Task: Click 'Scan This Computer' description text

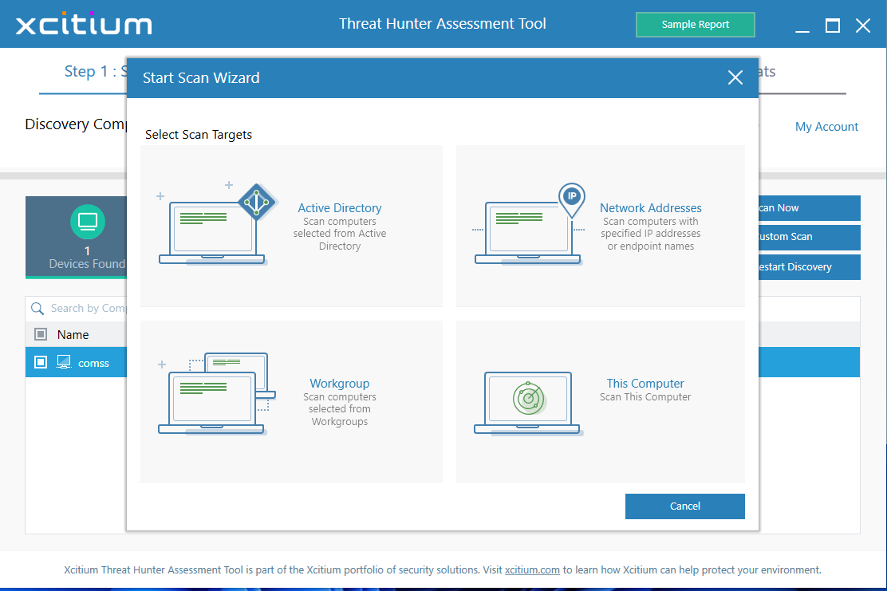Action: coord(645,397)
